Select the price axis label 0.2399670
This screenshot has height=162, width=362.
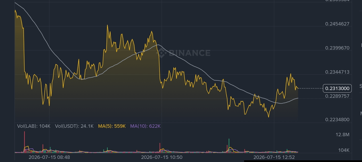[x=337, y=48]
